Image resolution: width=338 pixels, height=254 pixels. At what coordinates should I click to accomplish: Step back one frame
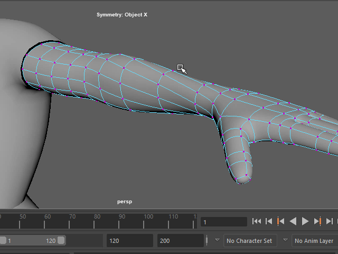pyautogui.click(x=269, y=221)
